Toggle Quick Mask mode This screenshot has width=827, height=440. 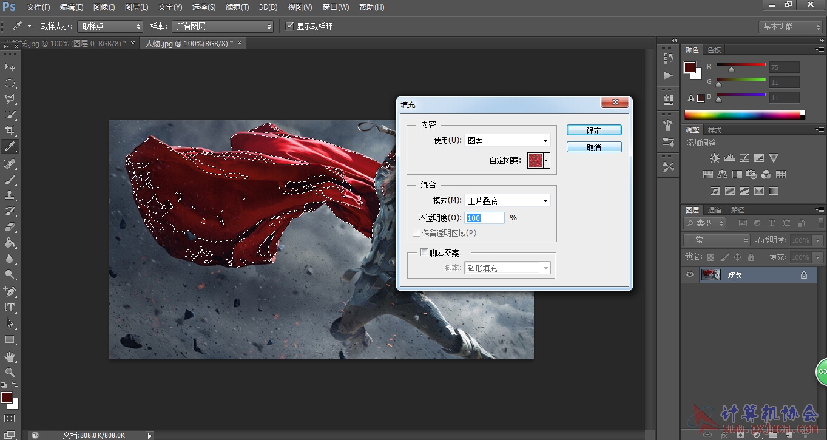click(x=10, y=419)
